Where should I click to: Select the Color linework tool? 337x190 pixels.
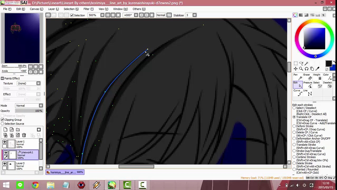pos(328,77)
